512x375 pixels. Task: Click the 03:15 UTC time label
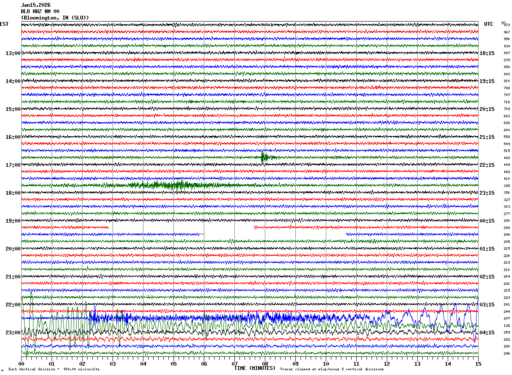pos(487,305)
